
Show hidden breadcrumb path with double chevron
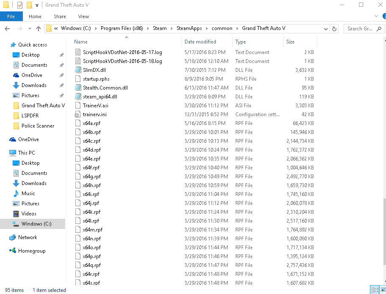(56, 28)
